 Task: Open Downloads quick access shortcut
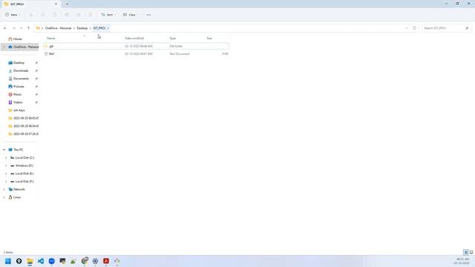(21, 70)
